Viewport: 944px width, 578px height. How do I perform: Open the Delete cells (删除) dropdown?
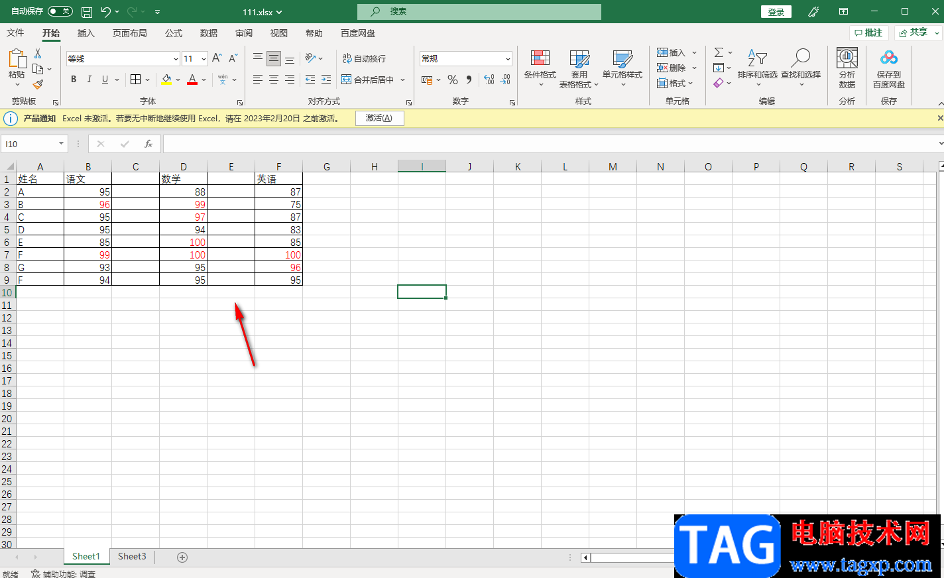point(677,68)
